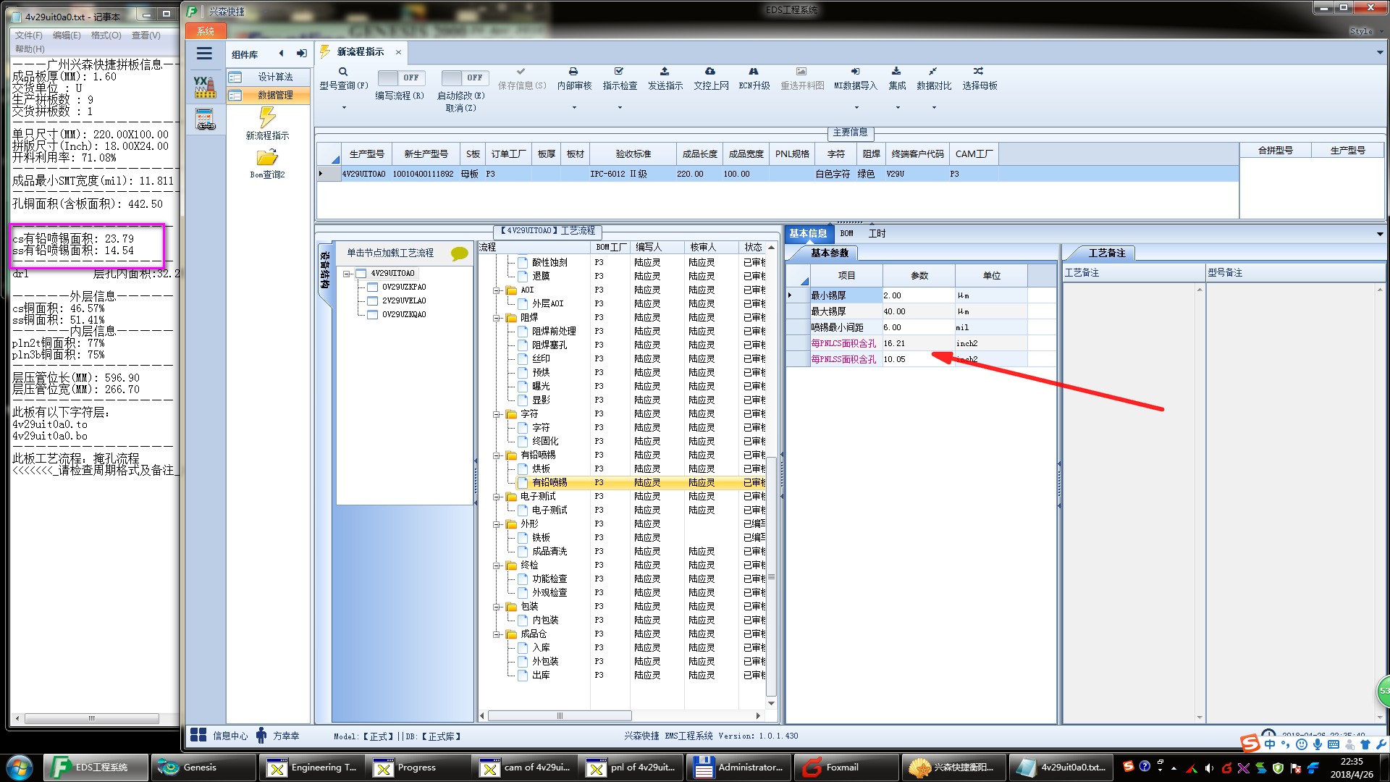Switch to 工时 tab
The height and width of the screenshot is (782, 1390).
point(877,233)
